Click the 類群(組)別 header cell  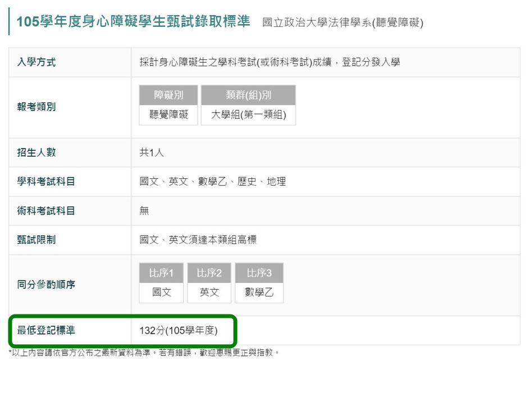pos(248,95)
